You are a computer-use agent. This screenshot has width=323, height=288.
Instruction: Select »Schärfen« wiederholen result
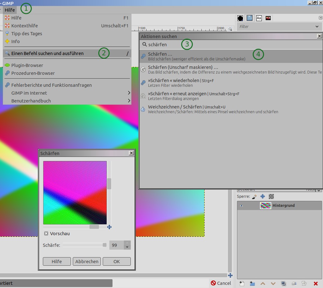click(x=231, y=83)
